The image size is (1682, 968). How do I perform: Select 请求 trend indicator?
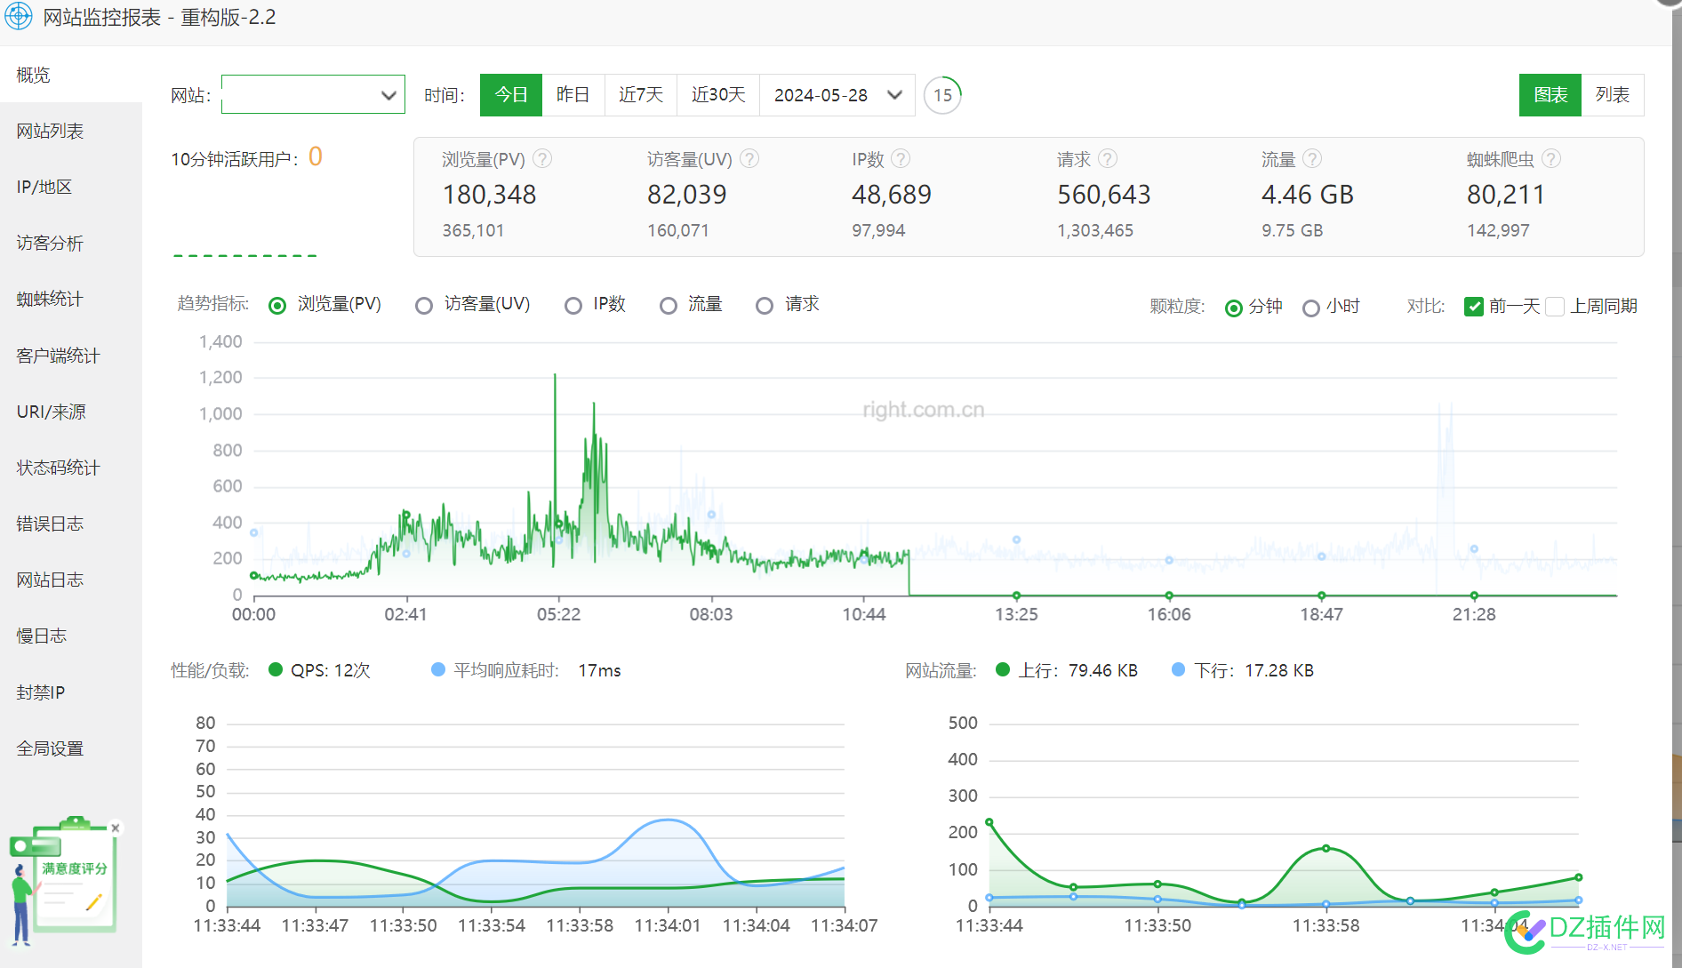coord(765,305)
